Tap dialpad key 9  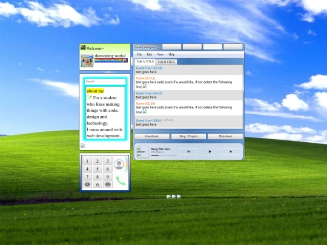108,177
